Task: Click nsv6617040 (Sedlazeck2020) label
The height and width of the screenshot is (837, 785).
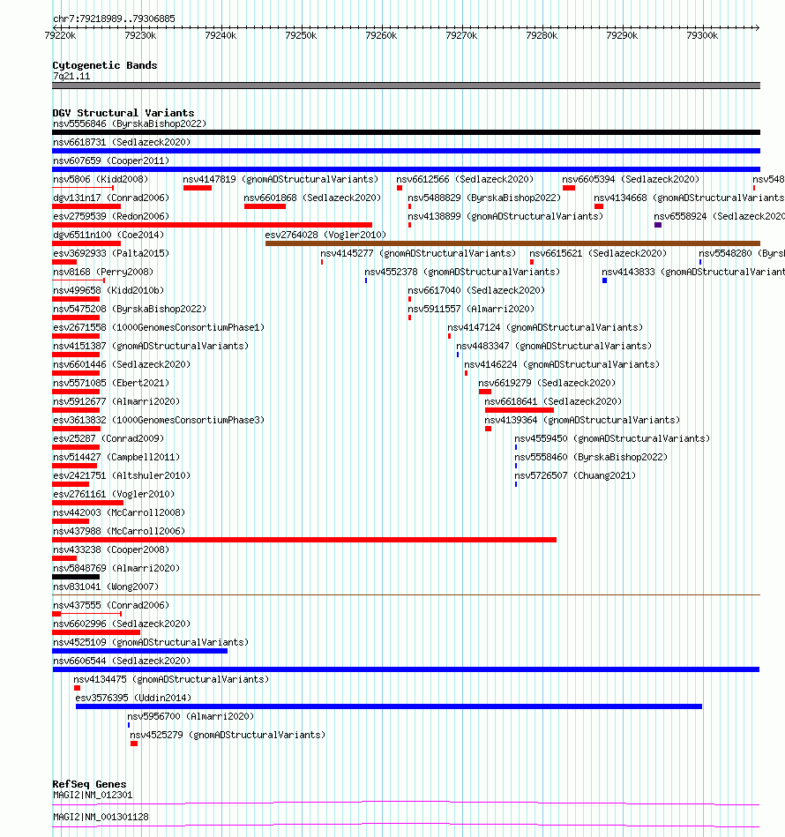Action: 476,290
